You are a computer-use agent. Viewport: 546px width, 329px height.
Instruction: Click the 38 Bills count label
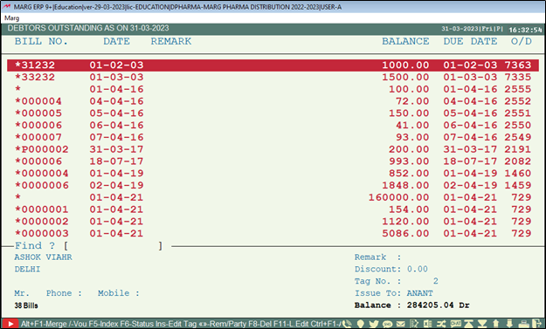(x=26, y=305)
